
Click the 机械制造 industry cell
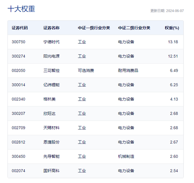pyautogui.click(x=126, y=156)
